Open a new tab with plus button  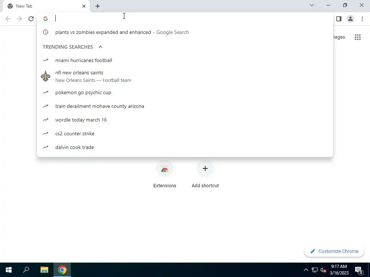click(98, 6)
